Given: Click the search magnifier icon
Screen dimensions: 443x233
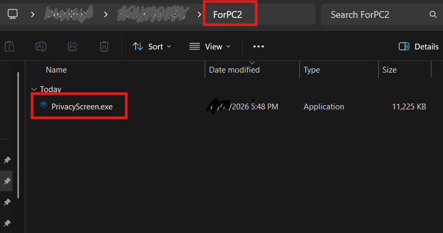Looking at the screenshot, I should (x=433, y=14).
